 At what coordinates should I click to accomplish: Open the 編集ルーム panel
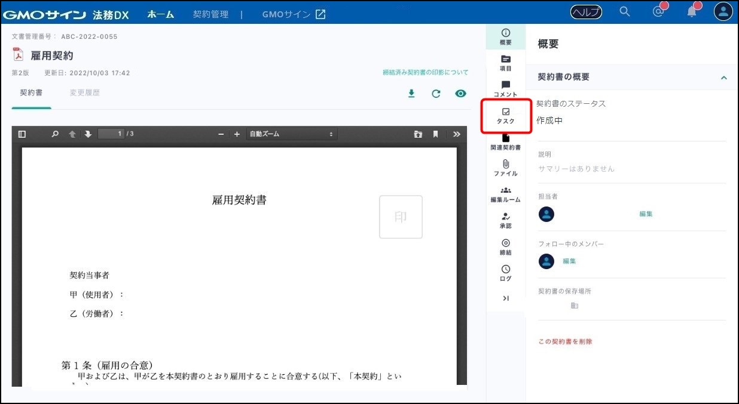505,195
